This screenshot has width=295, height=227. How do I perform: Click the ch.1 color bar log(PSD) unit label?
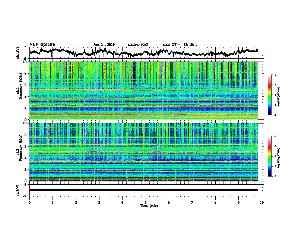point(279,96)
